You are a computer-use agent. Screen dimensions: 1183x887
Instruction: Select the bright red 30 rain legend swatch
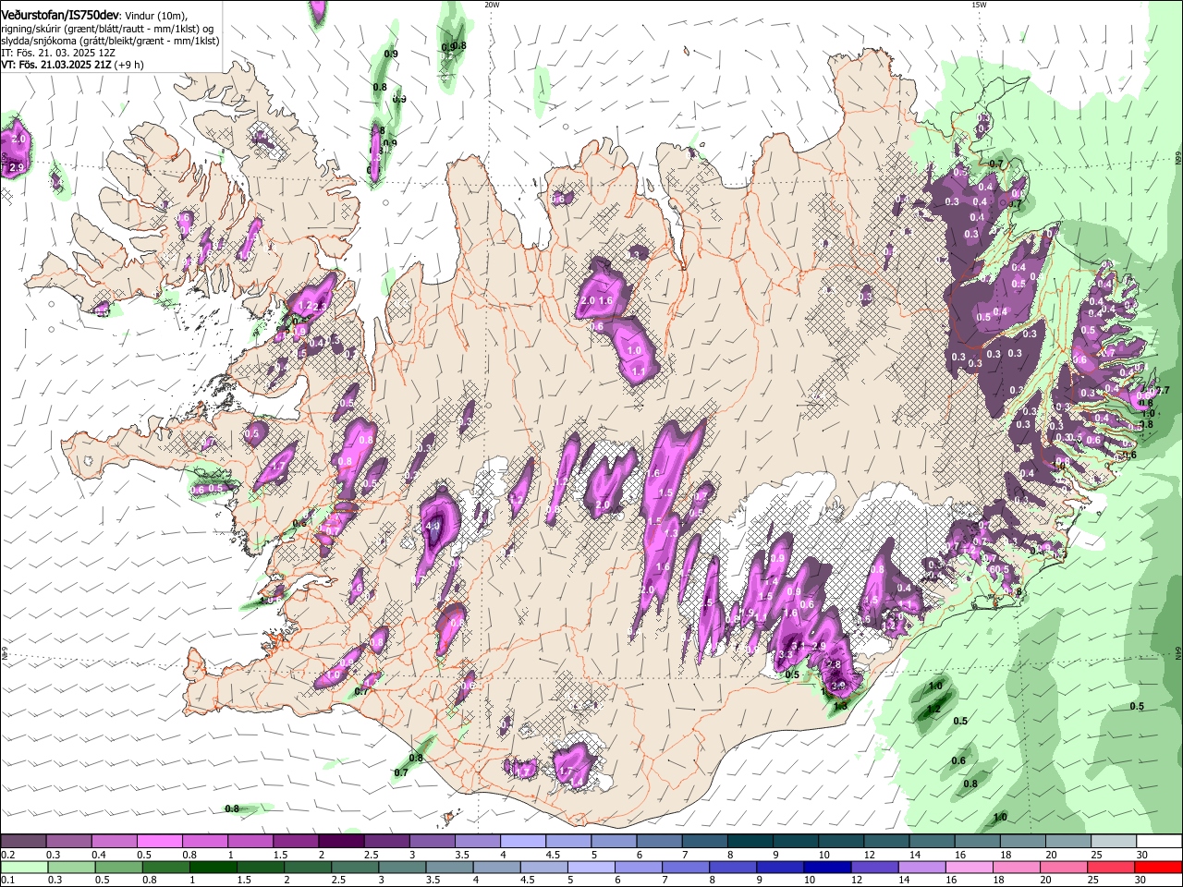[x=1156, y=868]
